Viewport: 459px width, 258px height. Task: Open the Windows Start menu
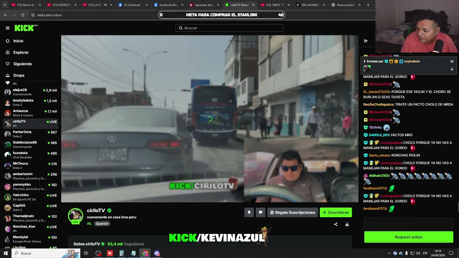point(5,253)
